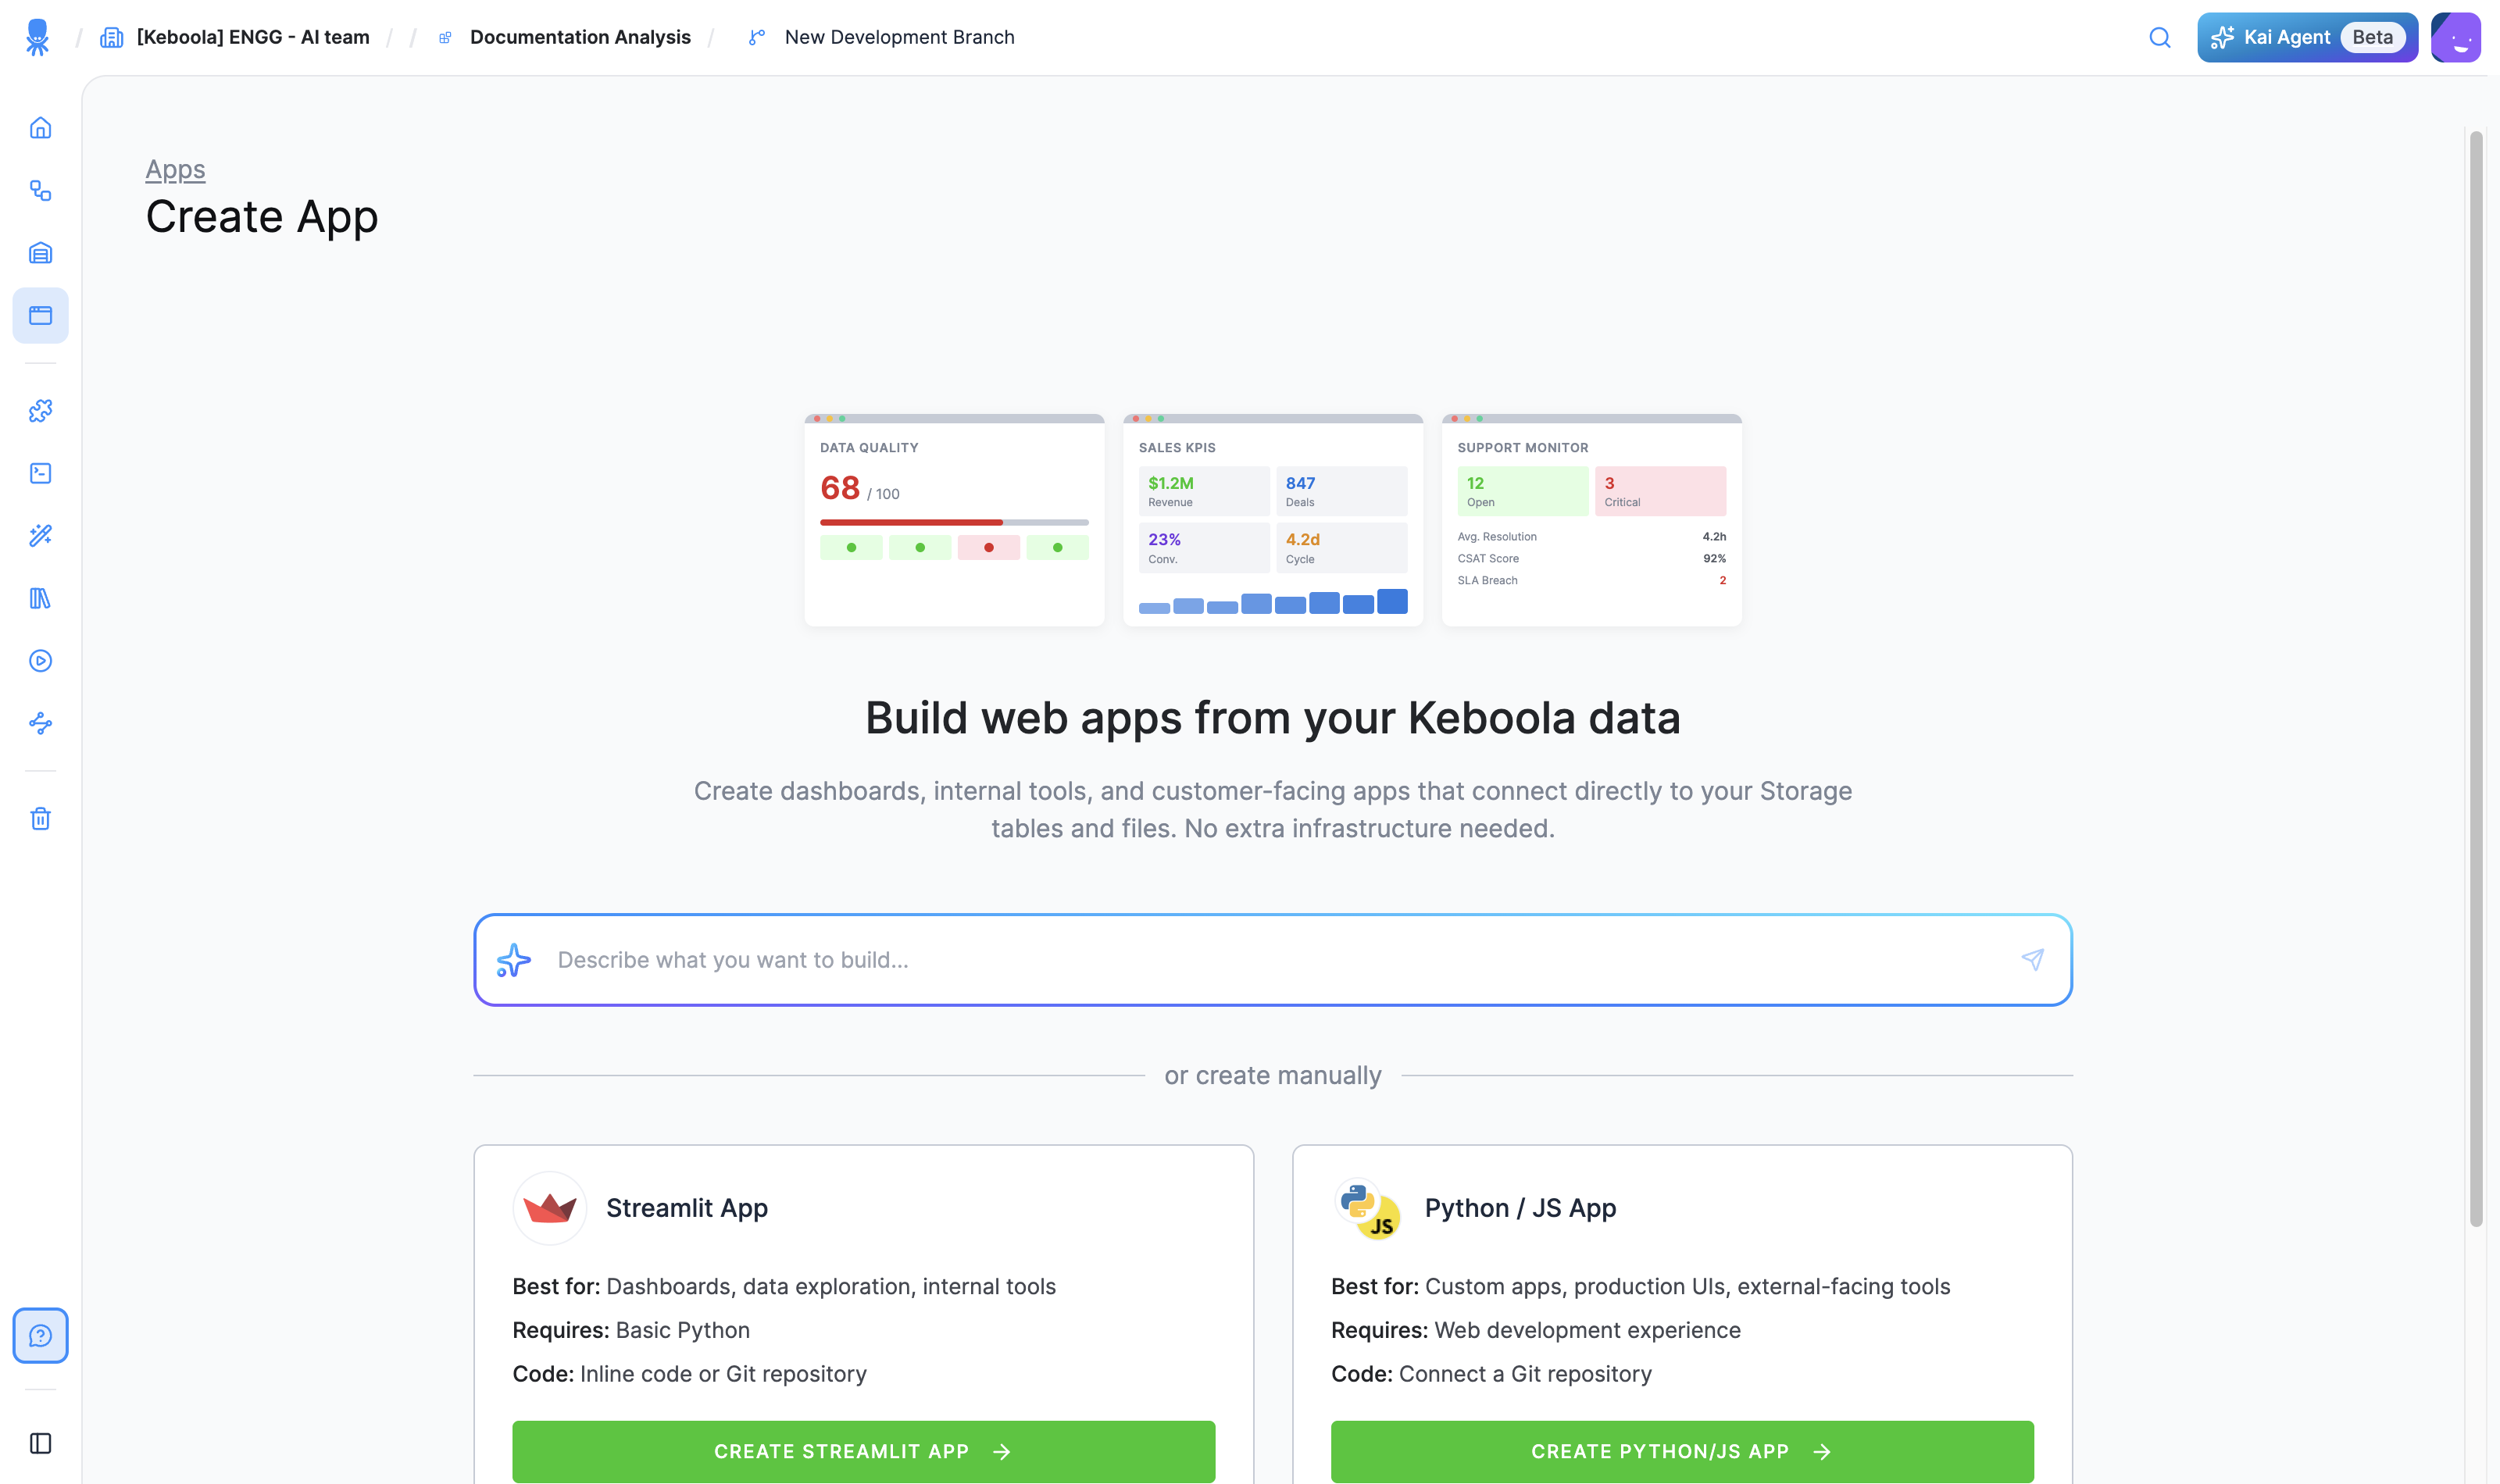Select the Apps window icon in sidebar

coord(40,316)
